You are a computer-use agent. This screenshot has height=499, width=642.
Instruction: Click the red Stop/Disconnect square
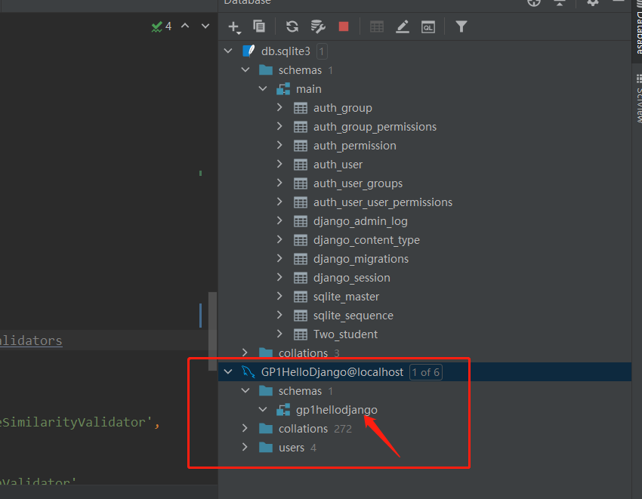(x=344, y=26)
